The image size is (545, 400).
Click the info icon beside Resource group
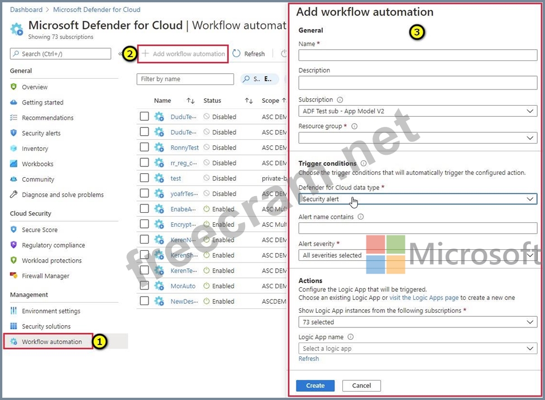354,126
